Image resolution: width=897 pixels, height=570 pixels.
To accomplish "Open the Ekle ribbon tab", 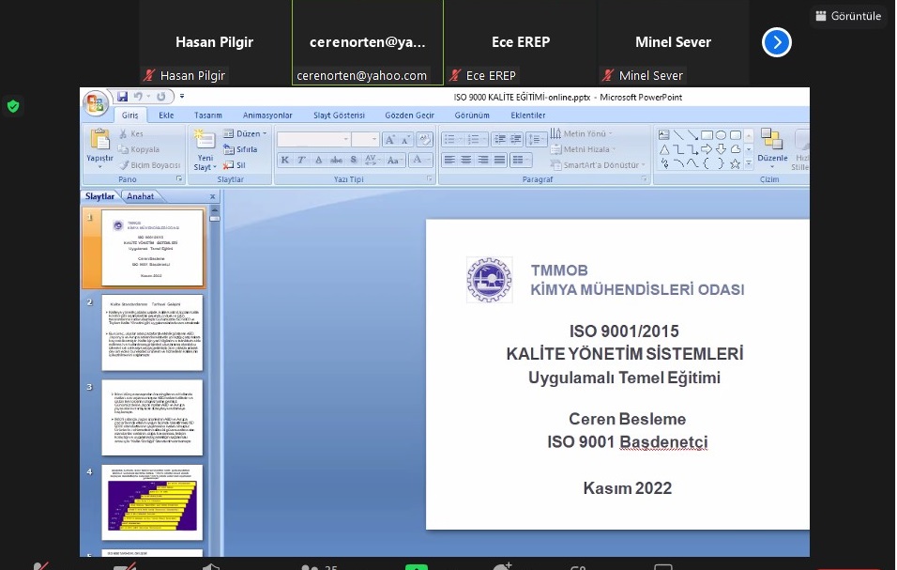I will click(x=166, y=116).
